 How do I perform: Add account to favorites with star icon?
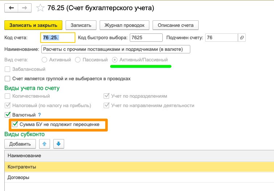(40, 8)
